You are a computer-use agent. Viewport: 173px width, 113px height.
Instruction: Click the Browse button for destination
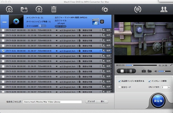point(91,102)
